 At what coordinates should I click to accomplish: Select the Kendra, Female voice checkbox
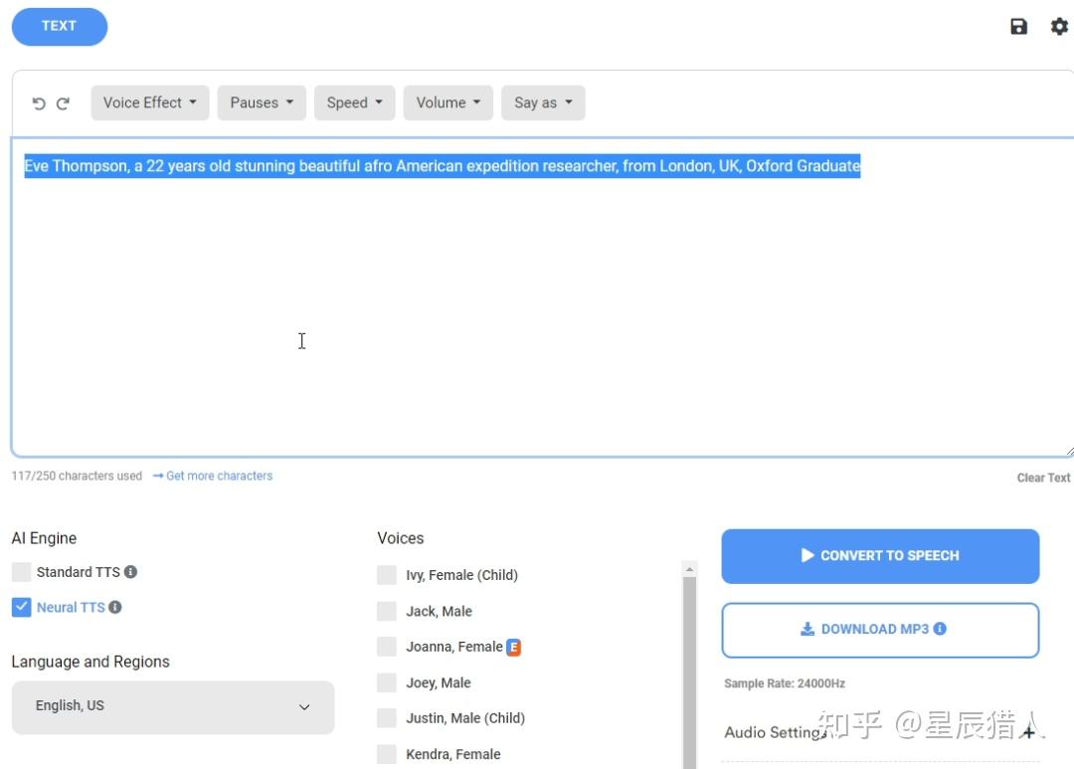click(387, 754)
